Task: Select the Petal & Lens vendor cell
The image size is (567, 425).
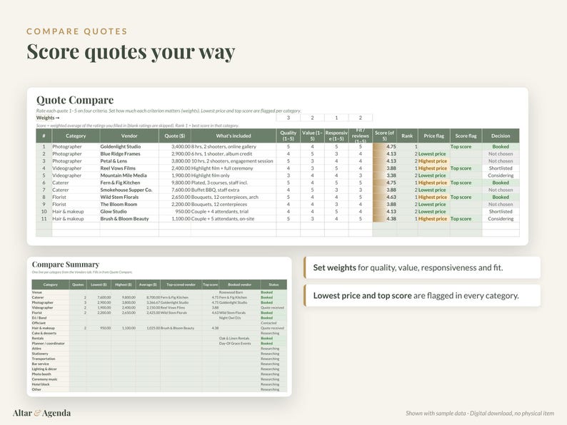Action: pos(129,161)
